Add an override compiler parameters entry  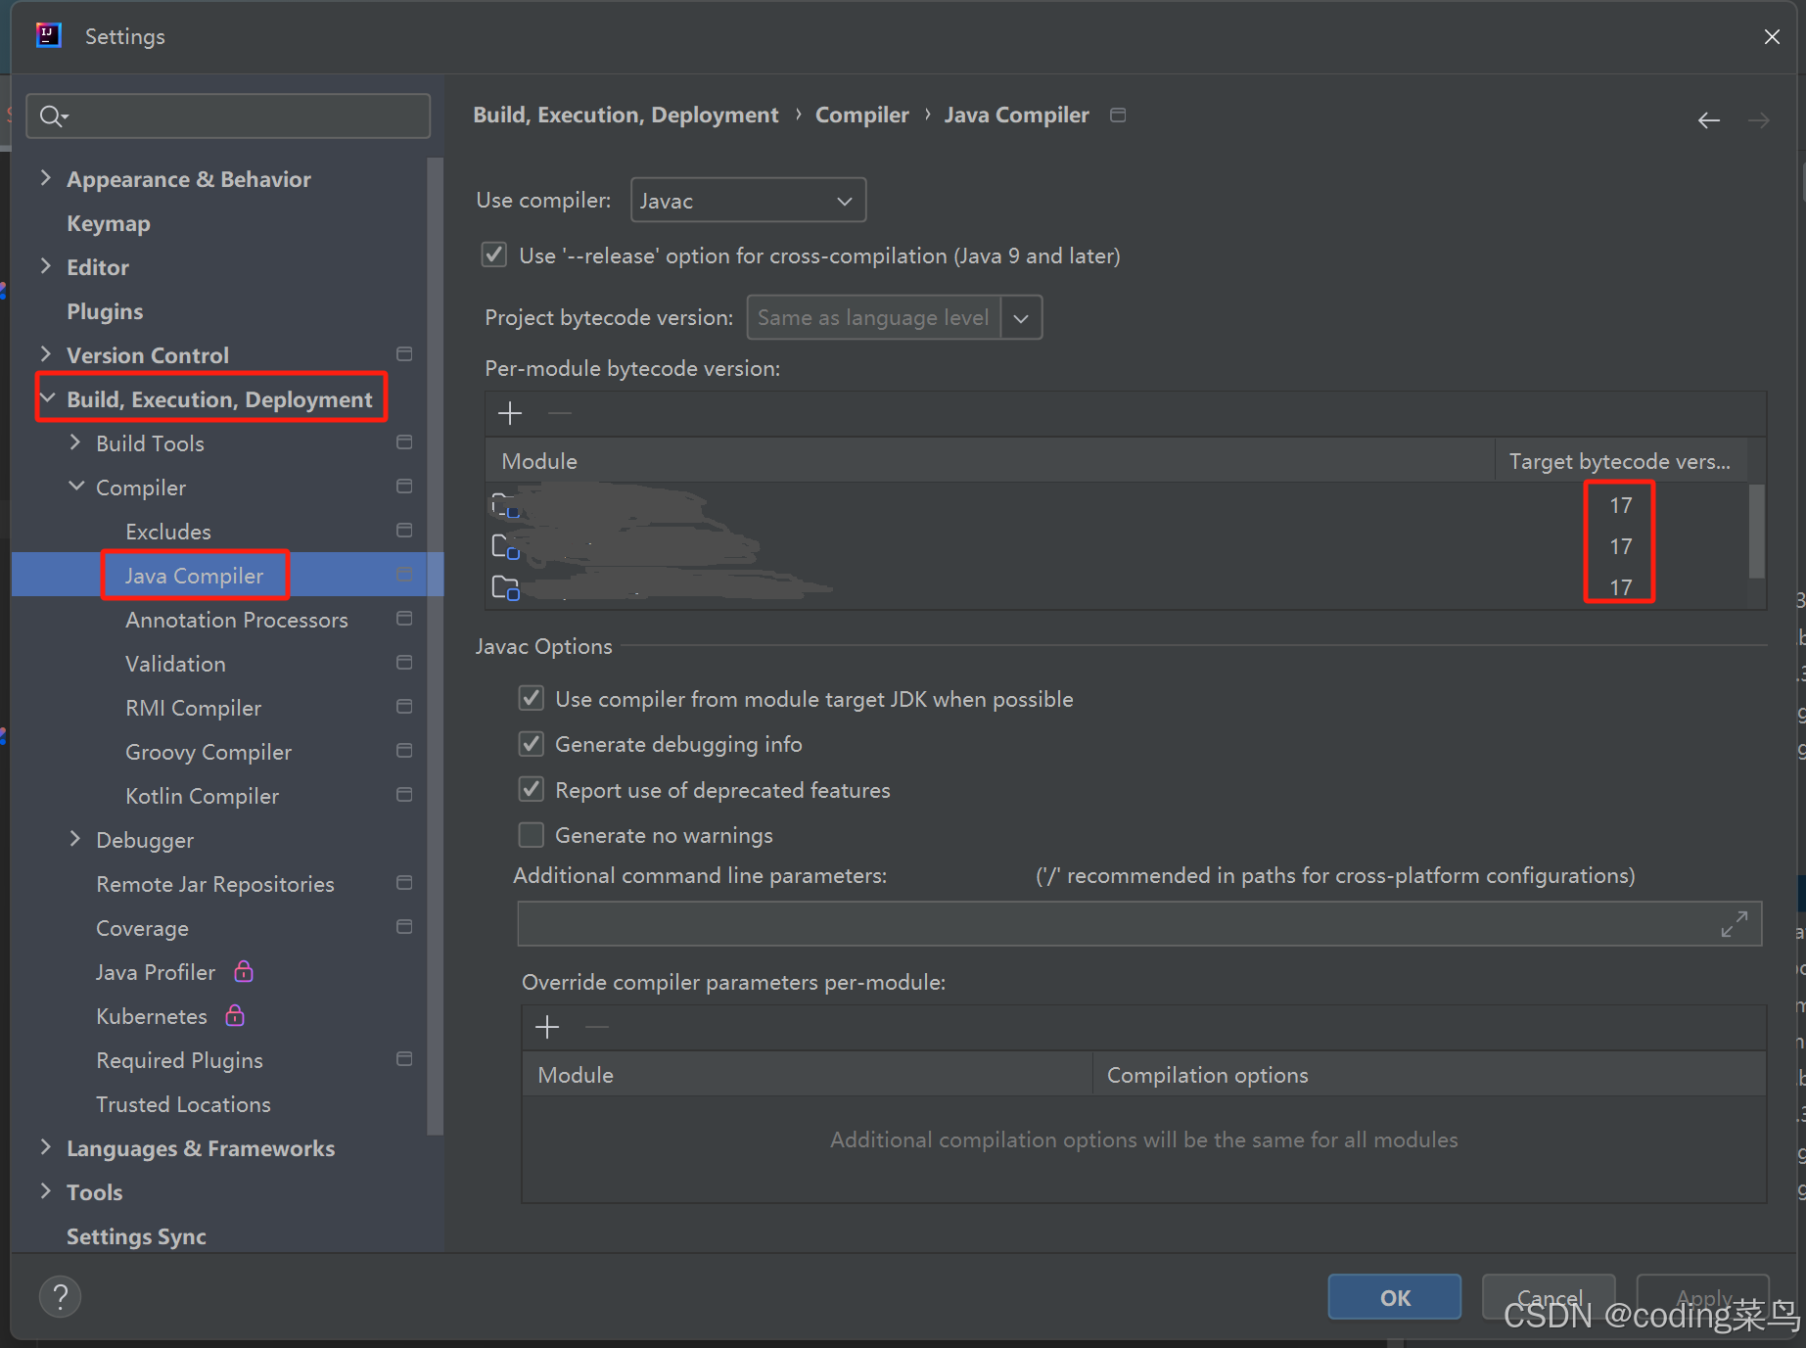(547, 1026)
